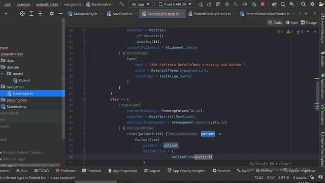The height and width of the screenshot is (183, 325).
Task: Click the Search Everywhere magnifier icon
Action: (303, 4)
